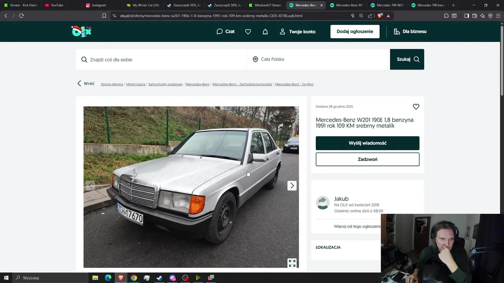Open Mercedes-Benz - Zachodniopomorskie breadcrumb
This screenshot has height=283, width=504.
point(242,84)
